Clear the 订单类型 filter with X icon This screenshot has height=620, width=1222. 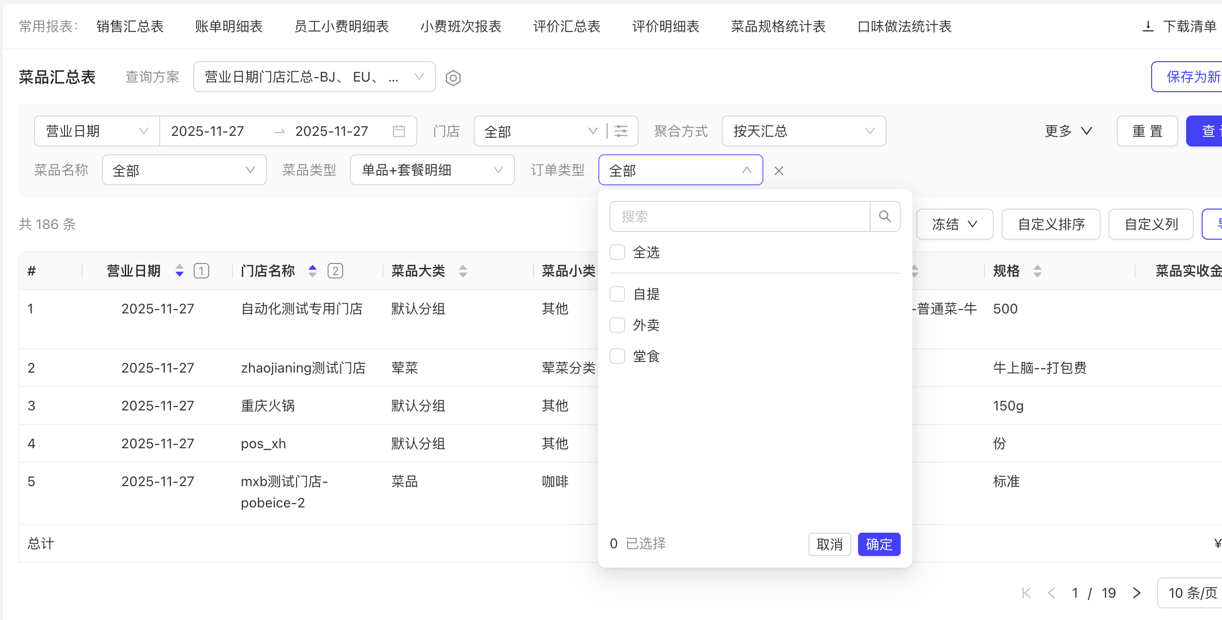[778, 171]
